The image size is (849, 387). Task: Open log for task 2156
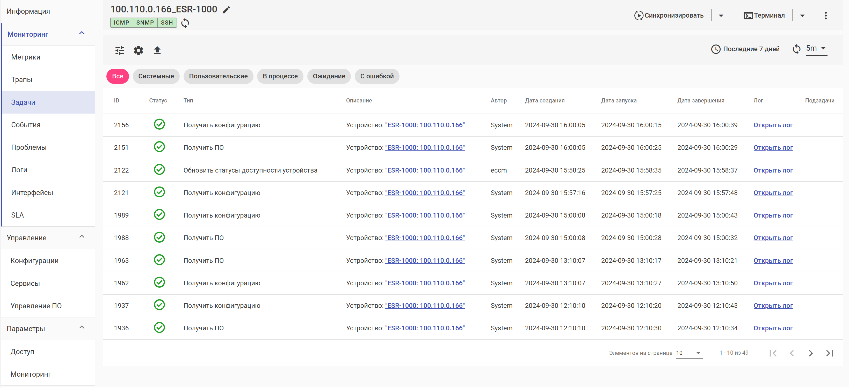pos(773,125)
